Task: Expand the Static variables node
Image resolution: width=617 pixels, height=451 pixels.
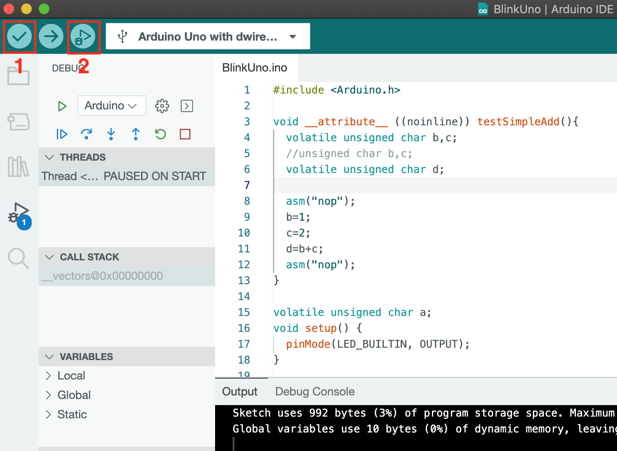Action: 127,414
